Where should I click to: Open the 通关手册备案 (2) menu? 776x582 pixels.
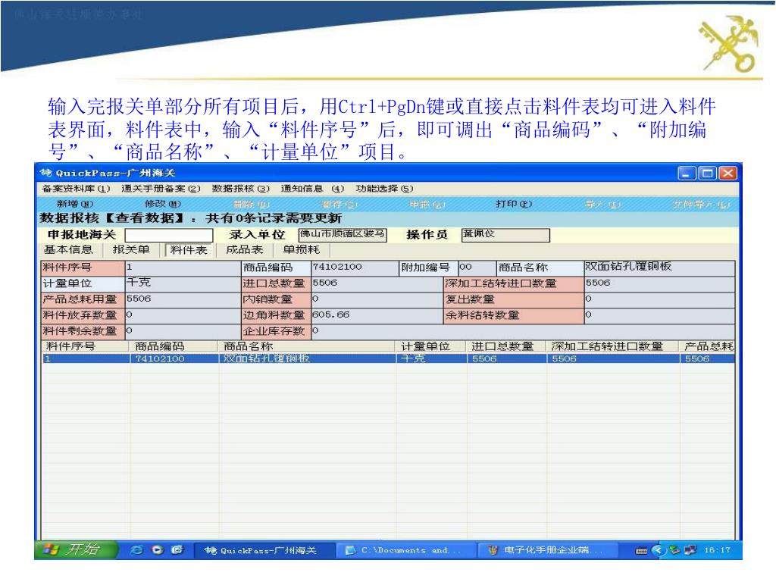(161, 189)
